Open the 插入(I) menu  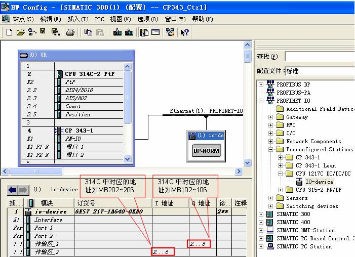tap(78, 19)
